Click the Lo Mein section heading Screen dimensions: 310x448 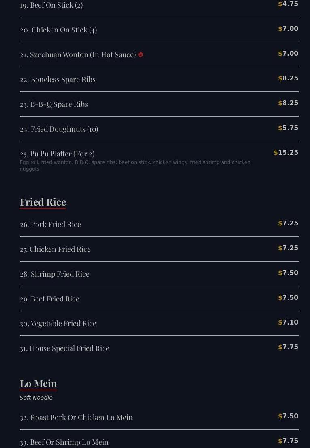(x=38, y=383)
